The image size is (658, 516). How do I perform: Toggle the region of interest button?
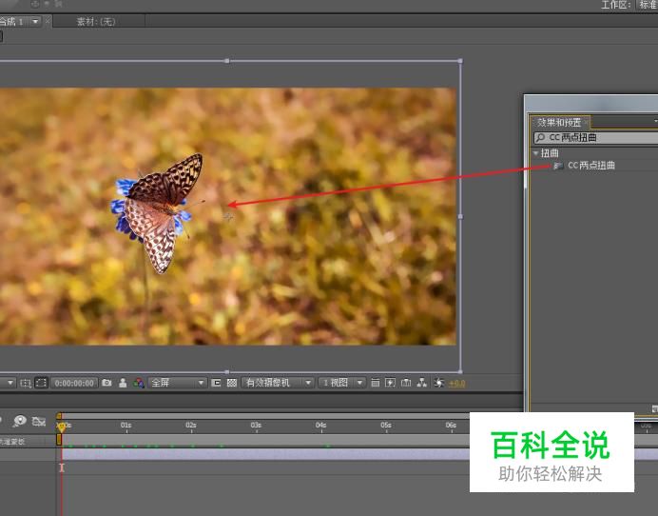(x=41, y=383)
